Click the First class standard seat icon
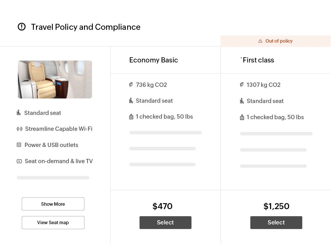Viewport: 331px width, 244px height. tap(242, 101)
